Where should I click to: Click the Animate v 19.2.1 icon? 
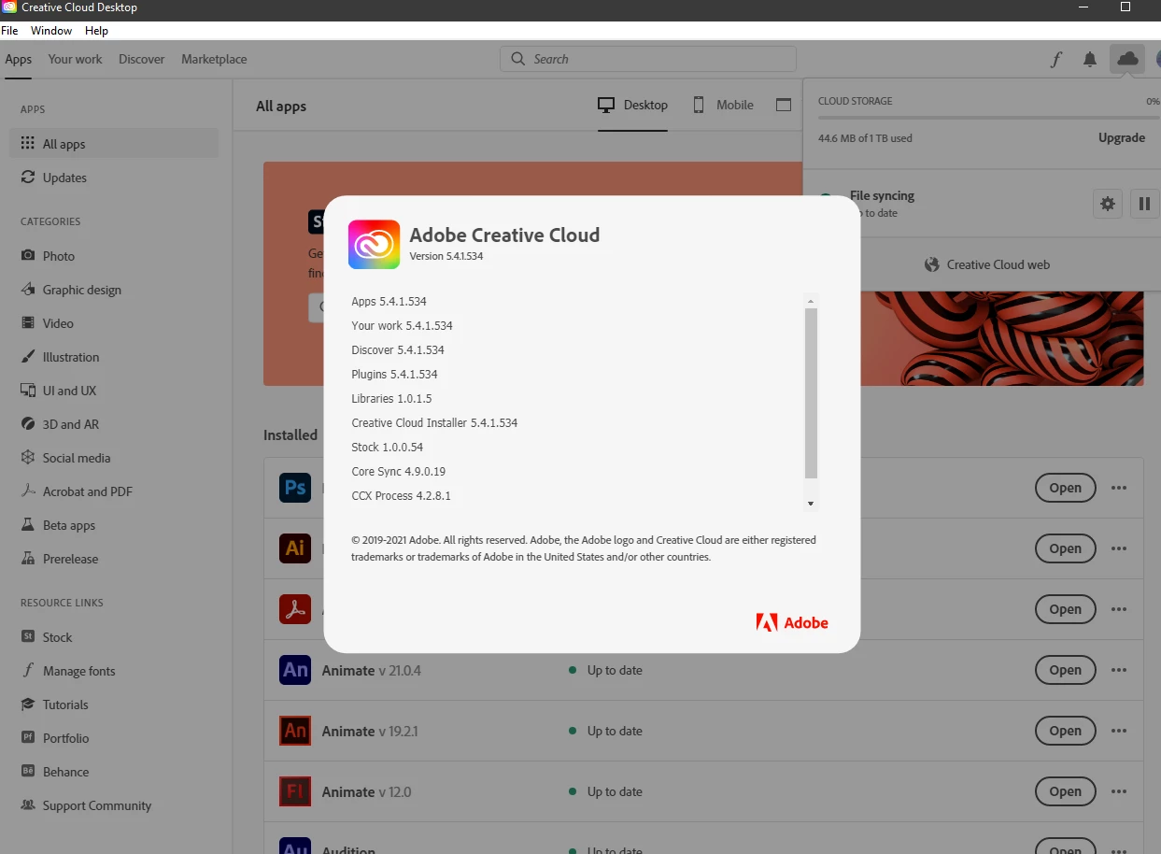pos(295,731)
